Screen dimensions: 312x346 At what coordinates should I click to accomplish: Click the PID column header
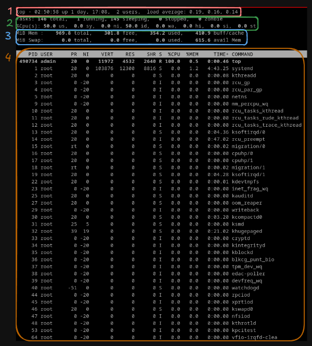pos(33,54)
